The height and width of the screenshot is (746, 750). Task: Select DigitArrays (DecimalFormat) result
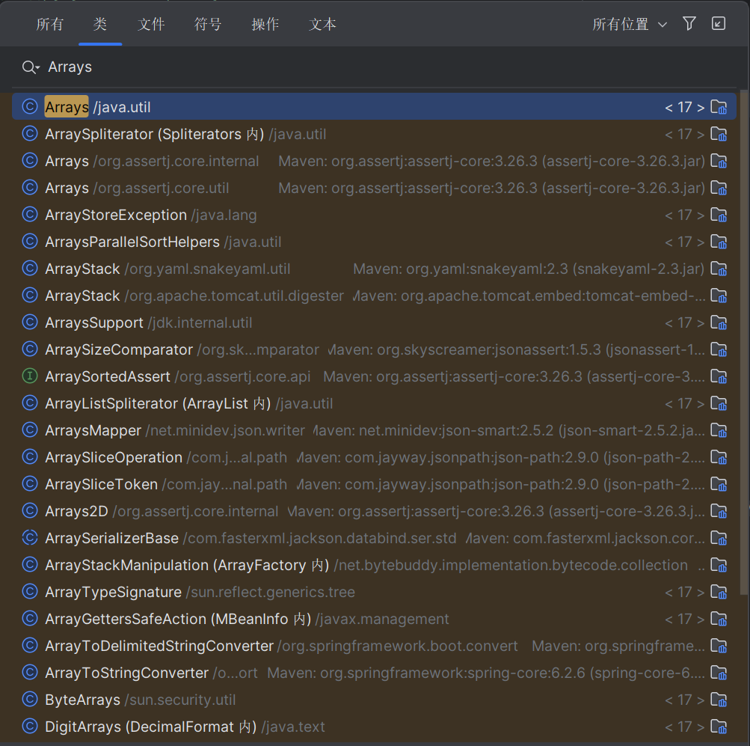pos(374,727)
